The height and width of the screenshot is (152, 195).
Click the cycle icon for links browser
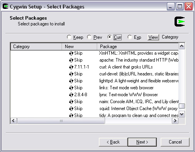tap(71, 88)
